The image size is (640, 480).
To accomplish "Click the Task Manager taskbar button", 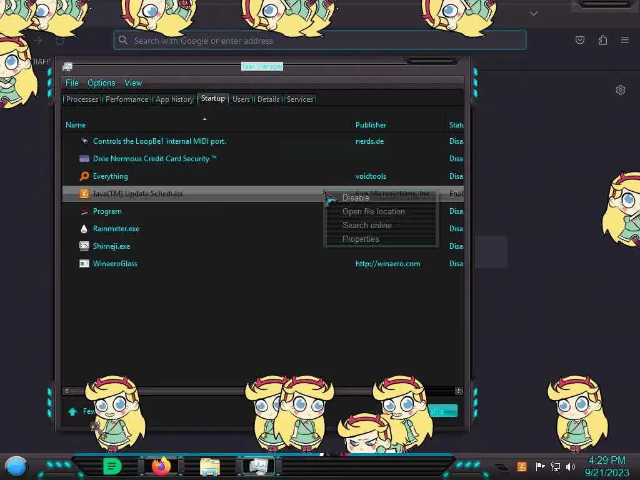I will tap(259, 466).
